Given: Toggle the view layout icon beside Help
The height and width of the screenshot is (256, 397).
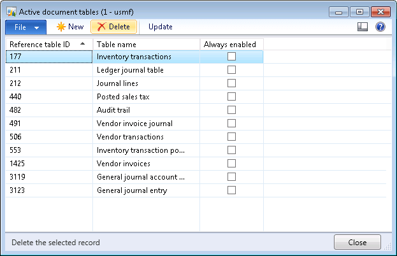Looking at the screenshot, I should tap(363, 27).
